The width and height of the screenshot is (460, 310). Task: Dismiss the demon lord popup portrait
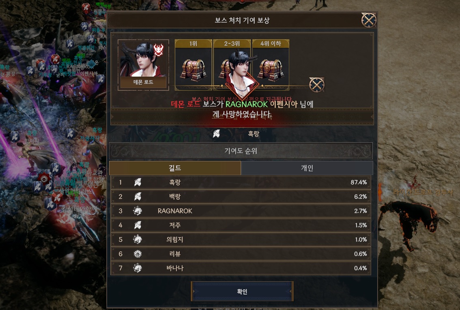[317, 85]
